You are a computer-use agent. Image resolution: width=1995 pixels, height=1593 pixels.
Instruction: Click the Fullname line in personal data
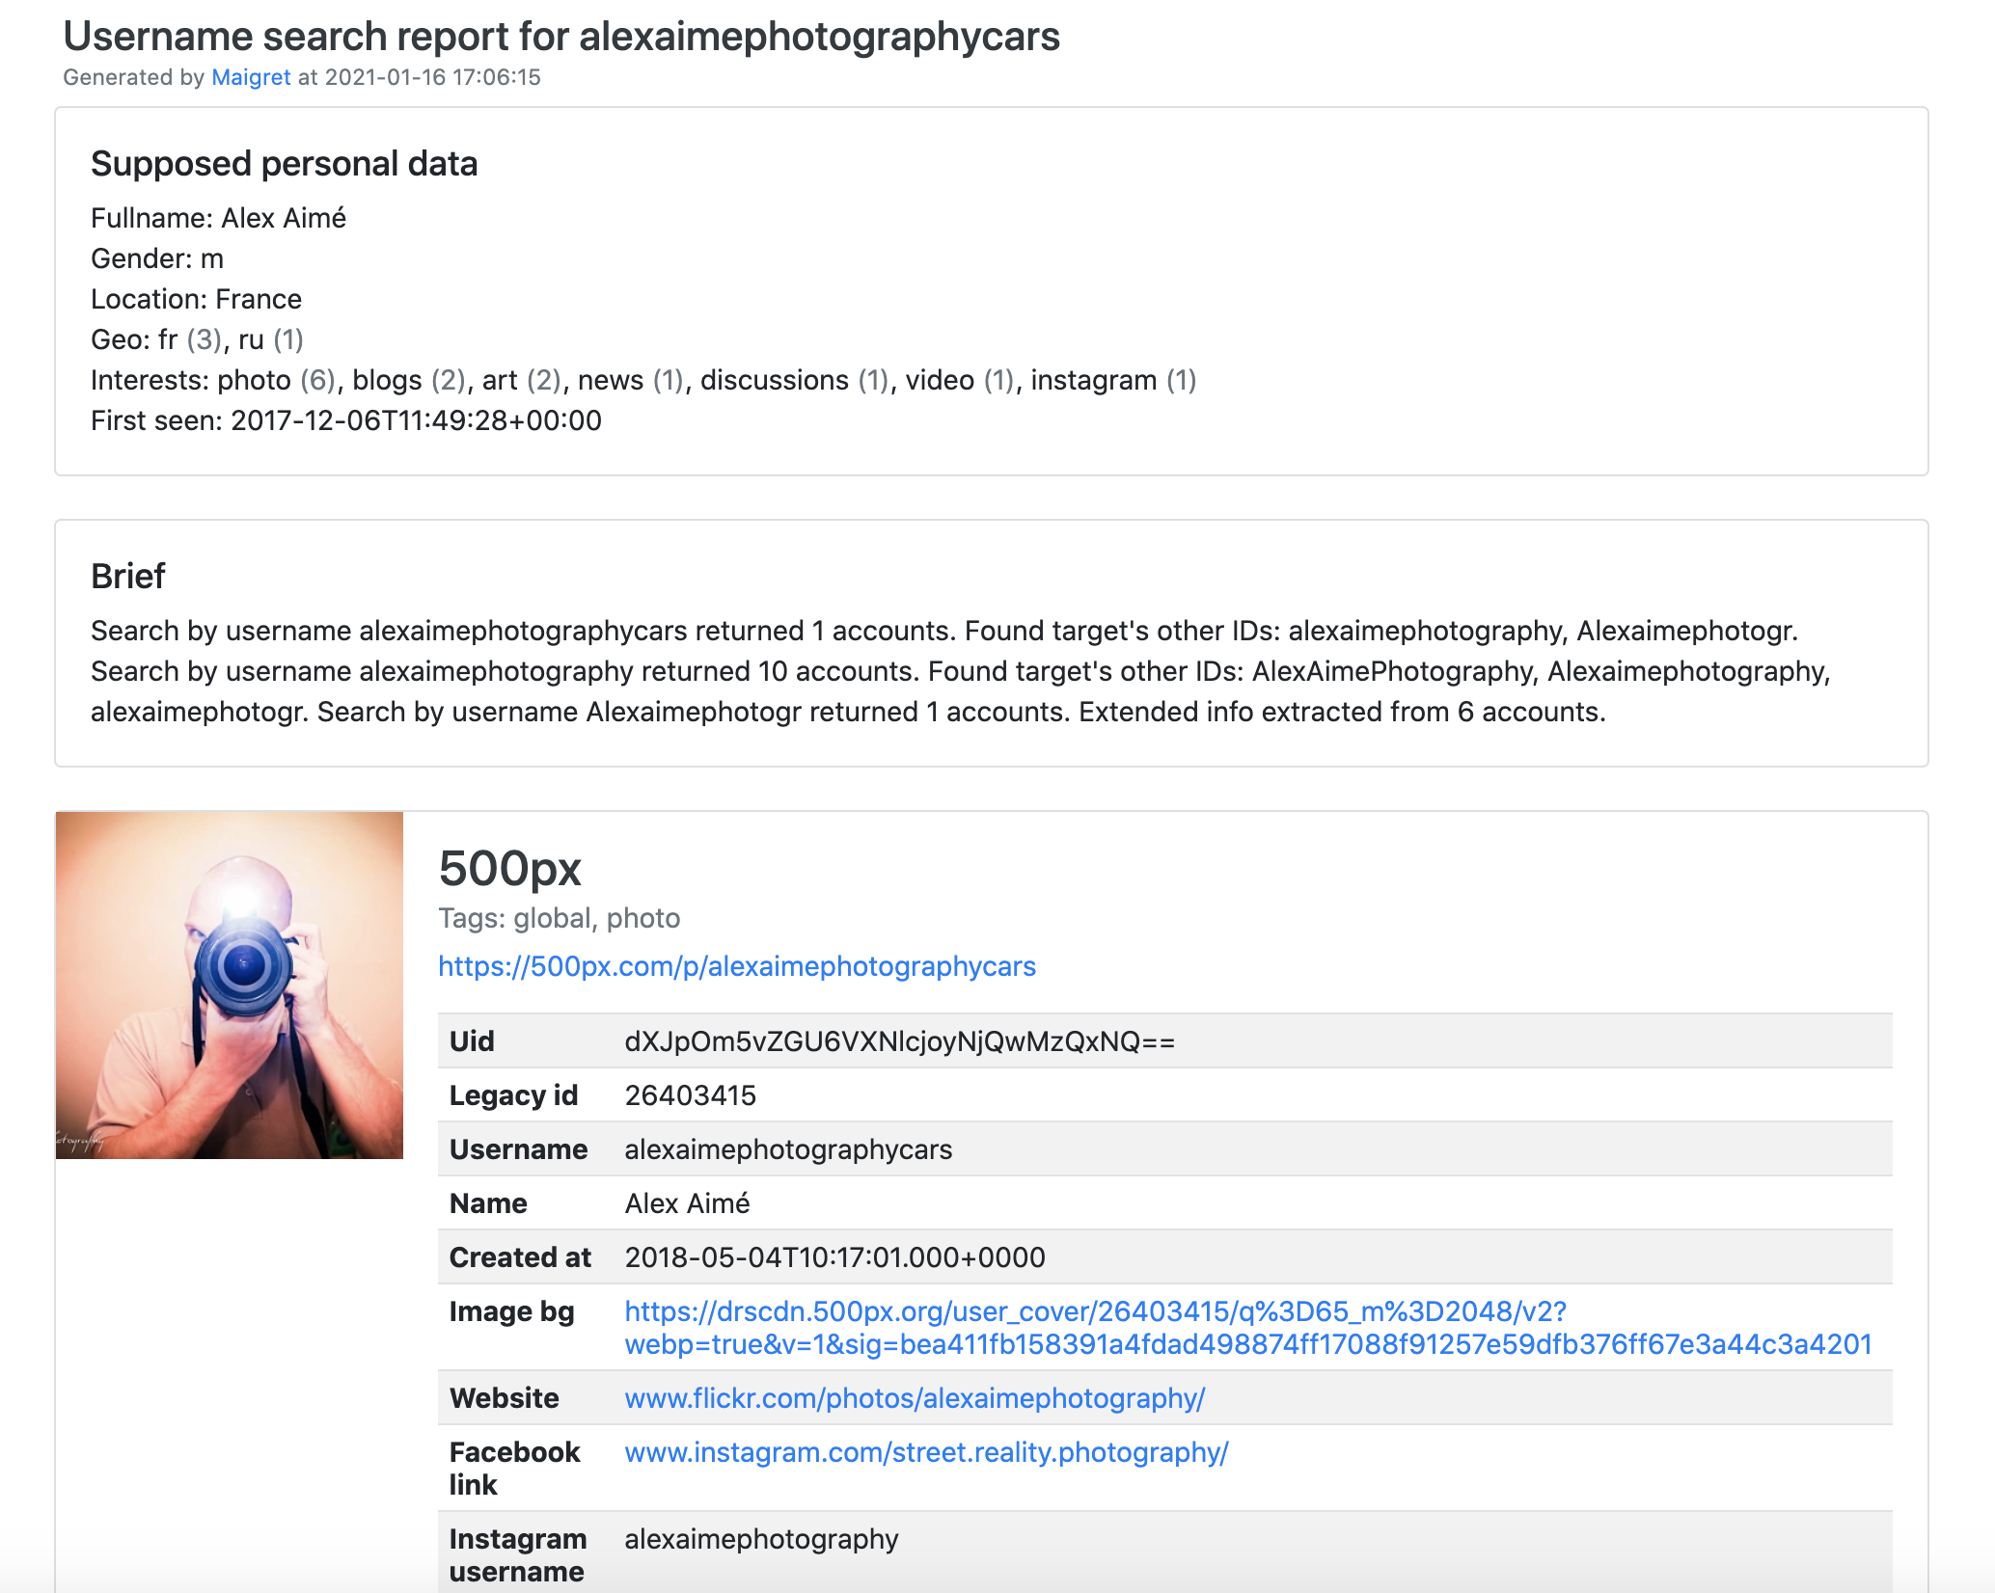click(218, 218)
